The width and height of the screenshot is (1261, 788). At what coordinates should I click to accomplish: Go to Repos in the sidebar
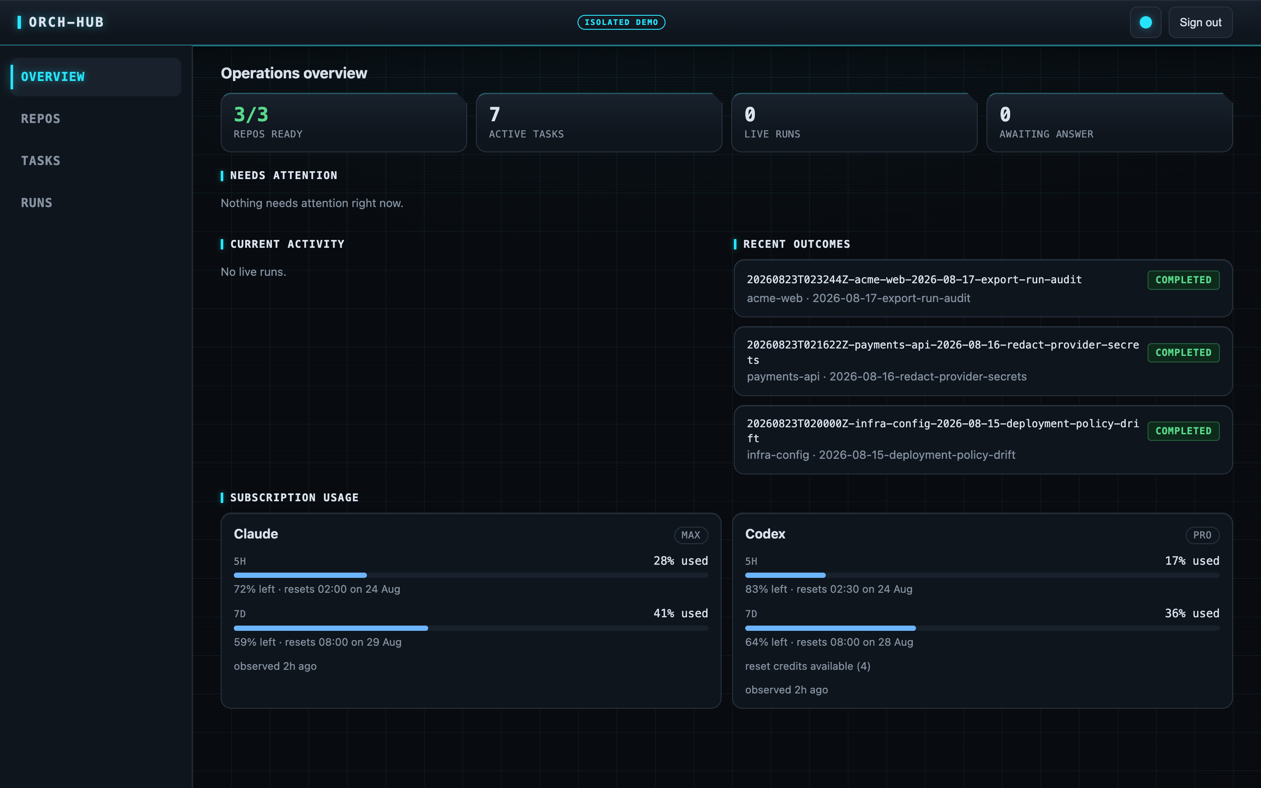[x=96, y=119]
